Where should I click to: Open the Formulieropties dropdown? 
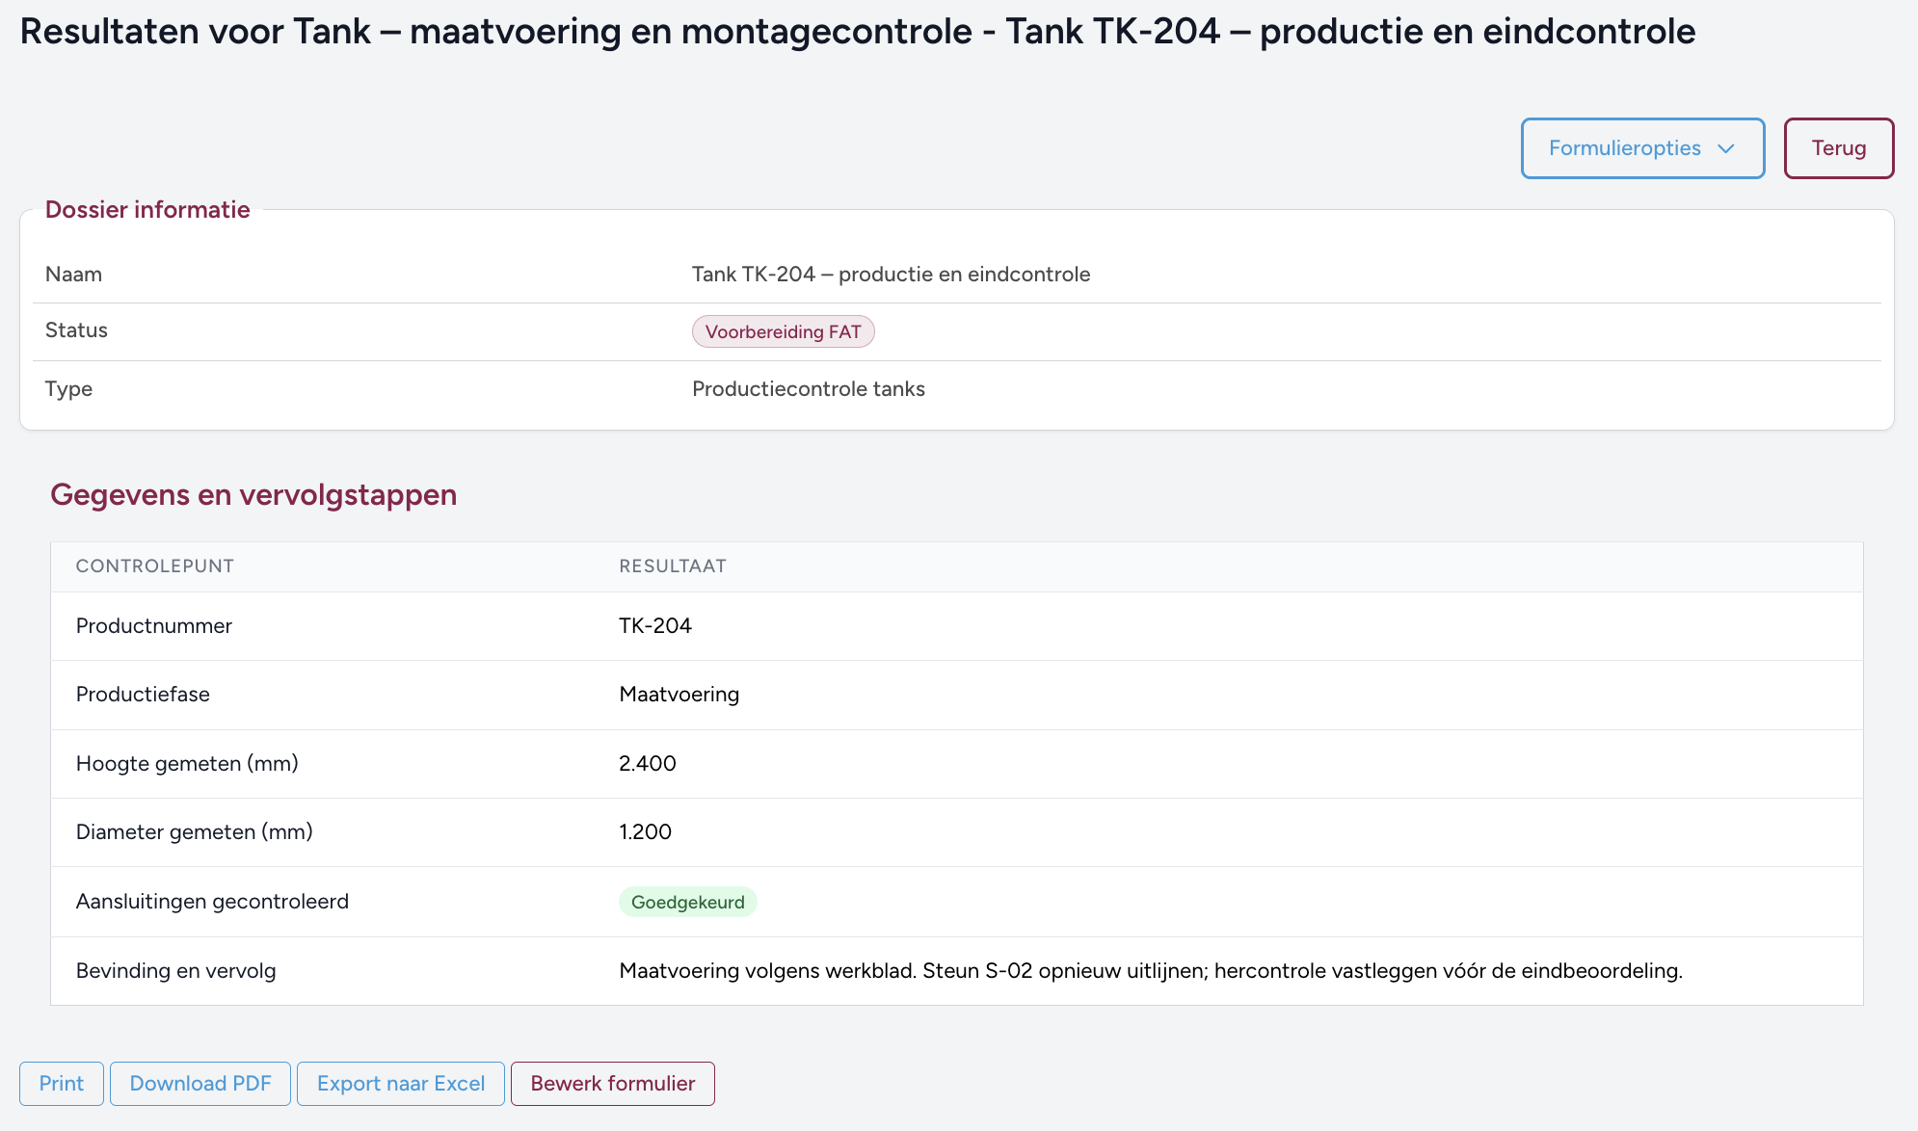tap(1642, 148)
